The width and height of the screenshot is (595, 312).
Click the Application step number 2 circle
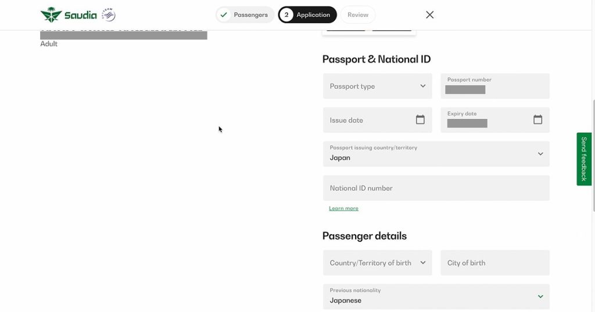click(x=286, y=15)
